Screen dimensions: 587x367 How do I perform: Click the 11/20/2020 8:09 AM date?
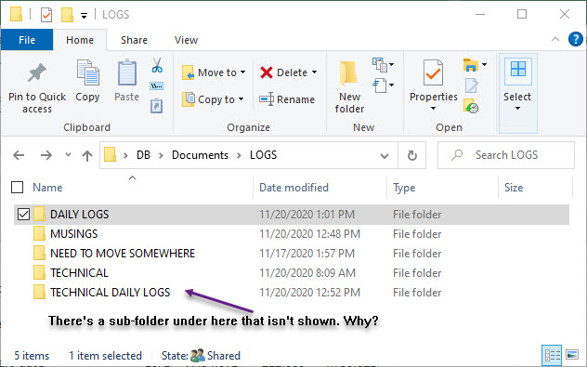tap(307, 273)
